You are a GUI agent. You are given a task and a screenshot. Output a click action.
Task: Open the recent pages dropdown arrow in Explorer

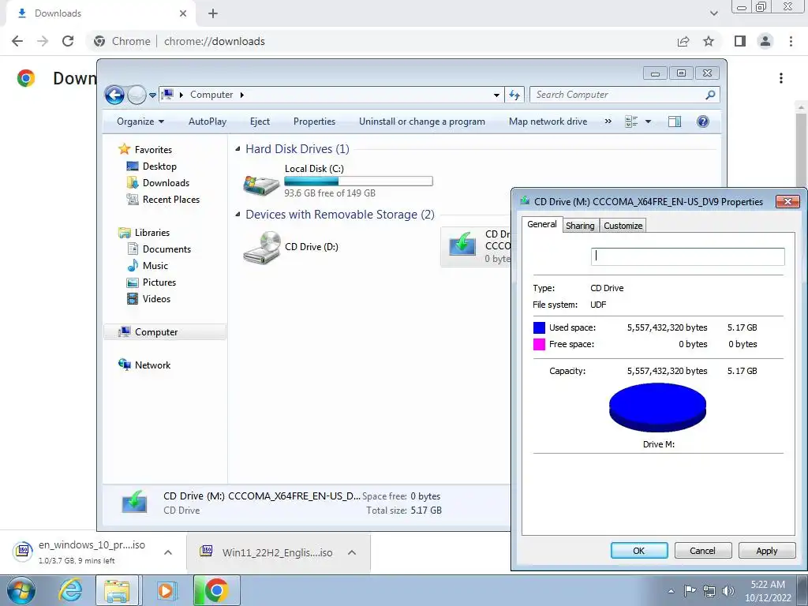[x=152, y=95]
